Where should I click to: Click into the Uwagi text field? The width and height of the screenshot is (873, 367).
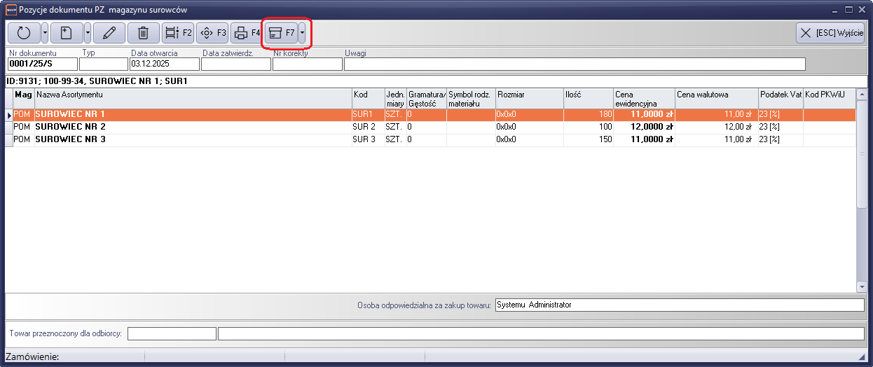click(x=574, y=64)
